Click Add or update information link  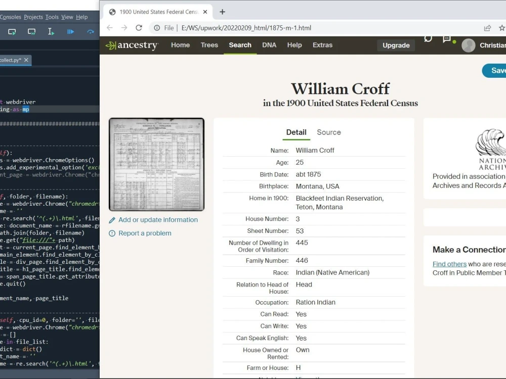[158, 220]
